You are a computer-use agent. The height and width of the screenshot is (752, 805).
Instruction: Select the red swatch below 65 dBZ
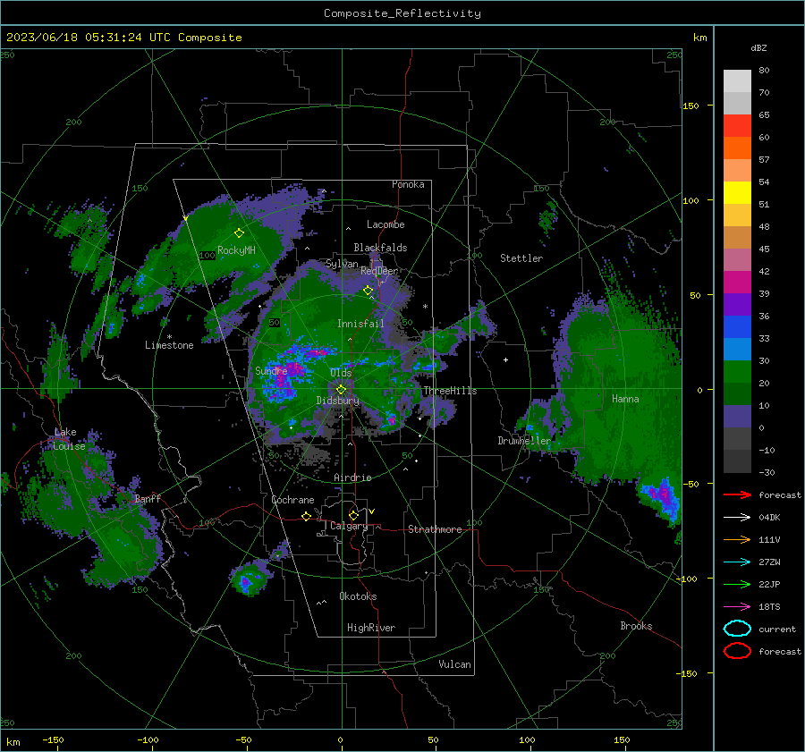point(737,126)
